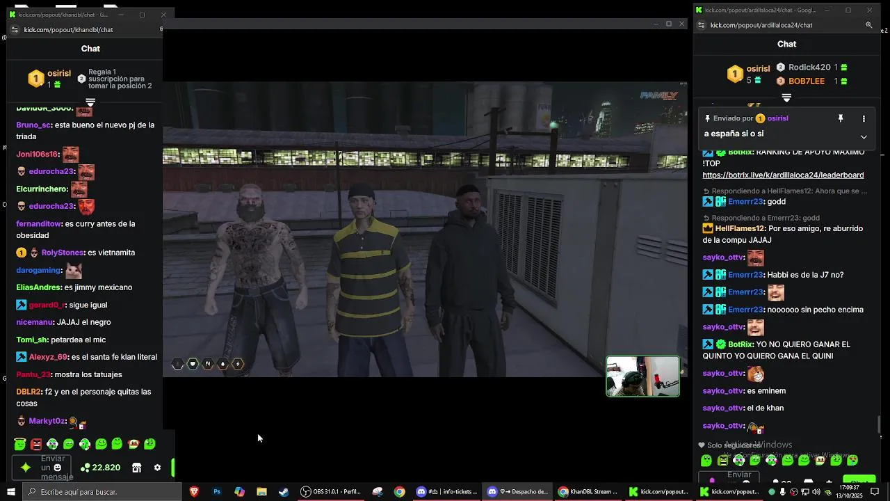Open Steam from the taskbar
Viewport: 890px width, 501px height.
click(x=284, y=492)
